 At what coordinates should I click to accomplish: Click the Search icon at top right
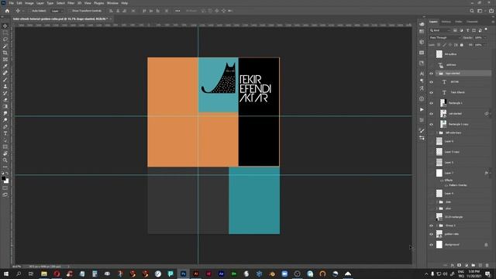click(x=472, y=11)
